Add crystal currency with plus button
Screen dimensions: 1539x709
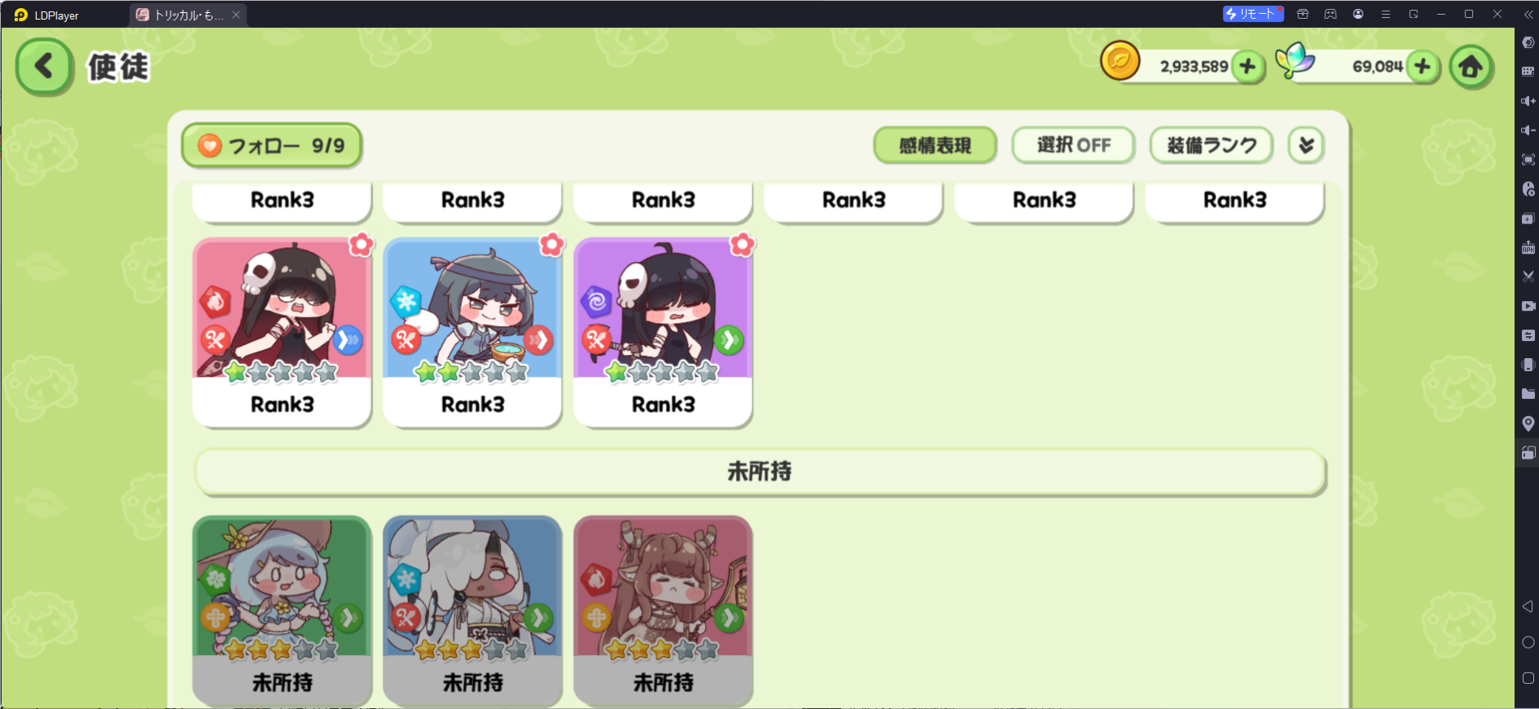[x=1422, y=66]
